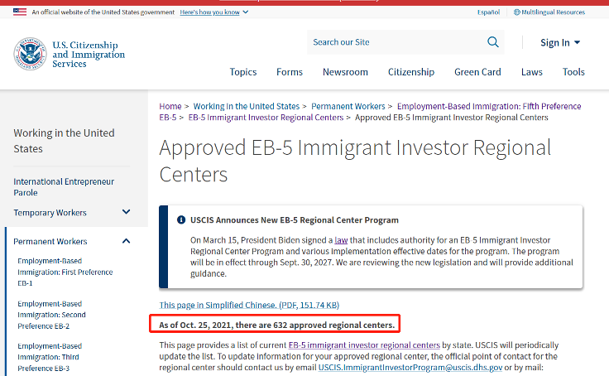
Task: Open the Forms menu
Action: (290, 72)
